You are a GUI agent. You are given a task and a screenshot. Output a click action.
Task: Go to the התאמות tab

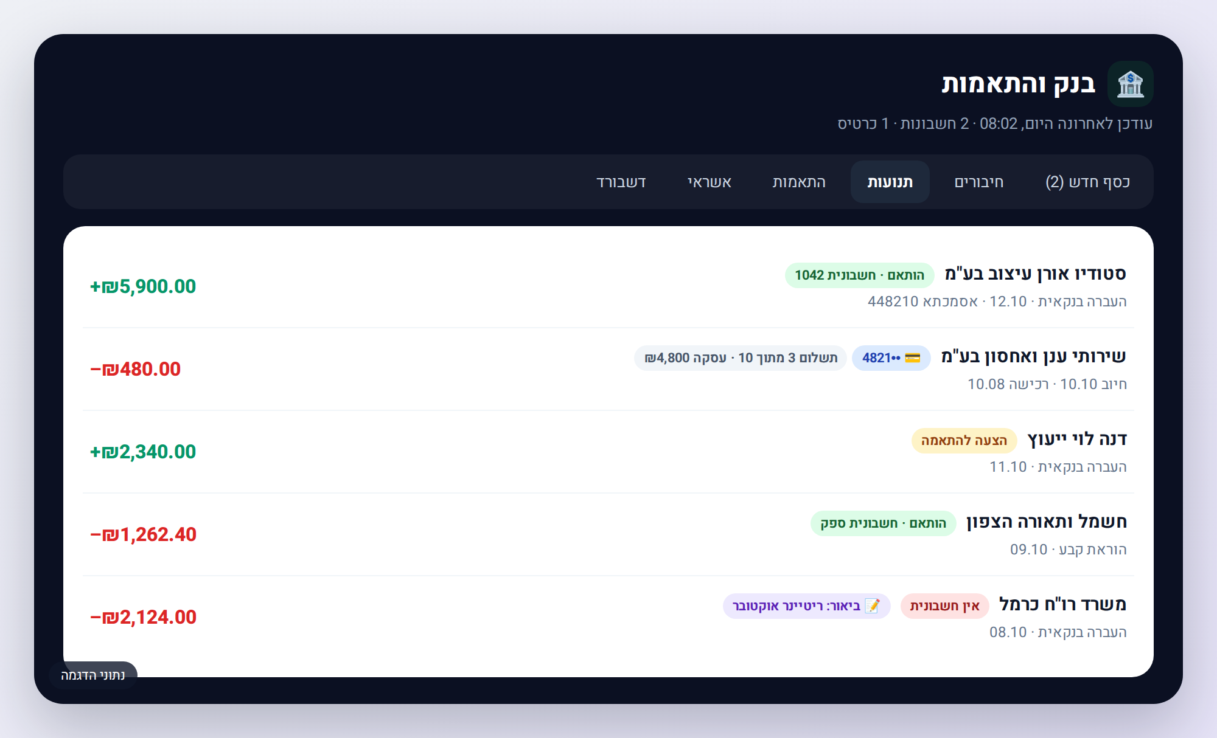798,182
